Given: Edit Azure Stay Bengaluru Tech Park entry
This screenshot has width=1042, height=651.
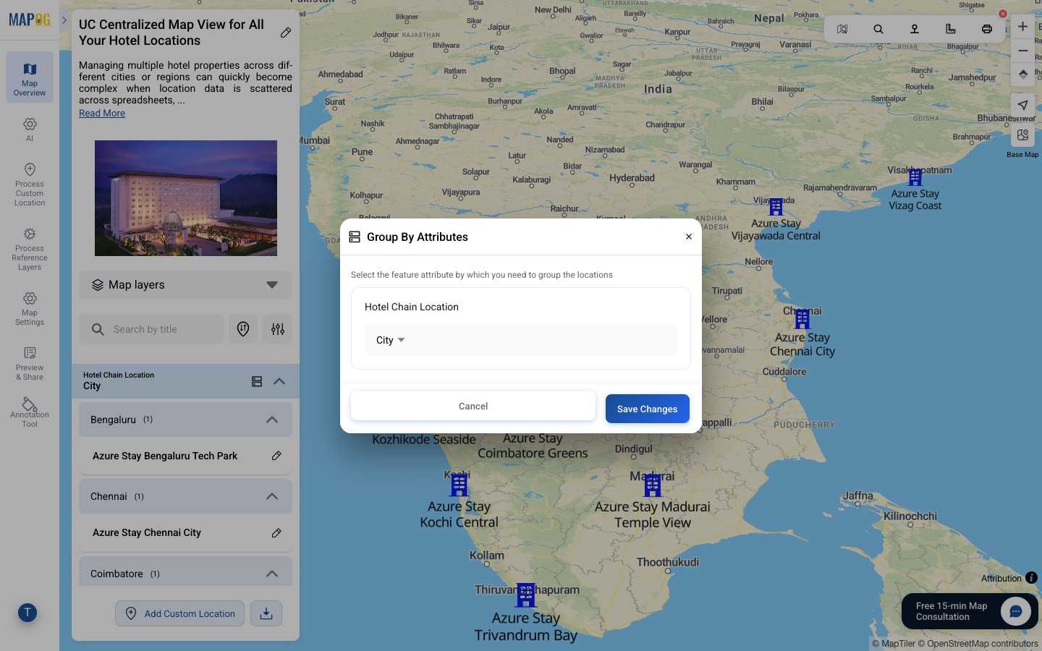Looking at the screenshot, I should [276, 456].
